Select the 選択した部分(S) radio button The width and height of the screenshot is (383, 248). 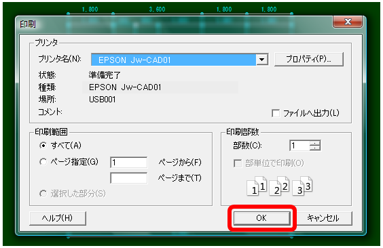(43, 194)
